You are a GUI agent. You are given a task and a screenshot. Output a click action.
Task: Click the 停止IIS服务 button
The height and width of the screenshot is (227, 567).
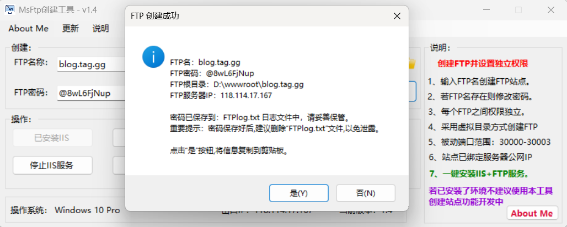52,165
